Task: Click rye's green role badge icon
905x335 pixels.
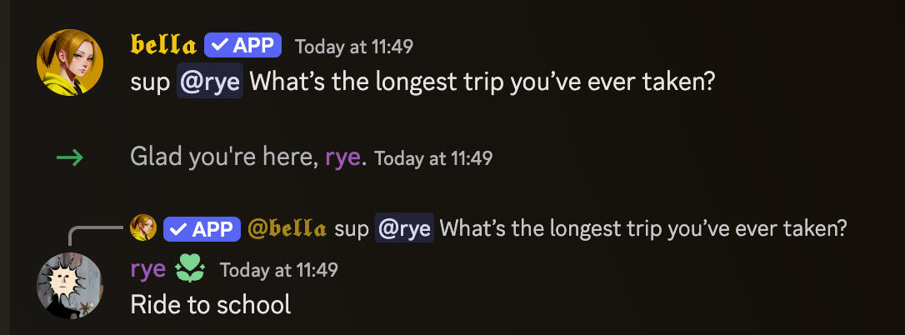Action: pyautogui.click(x=188, y=269)
